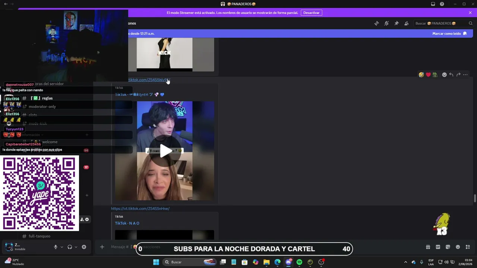Viewport: 477px width, 268px height.
Task: Dismiss the Streamer mode banner
Action: [x=470, y=13]
